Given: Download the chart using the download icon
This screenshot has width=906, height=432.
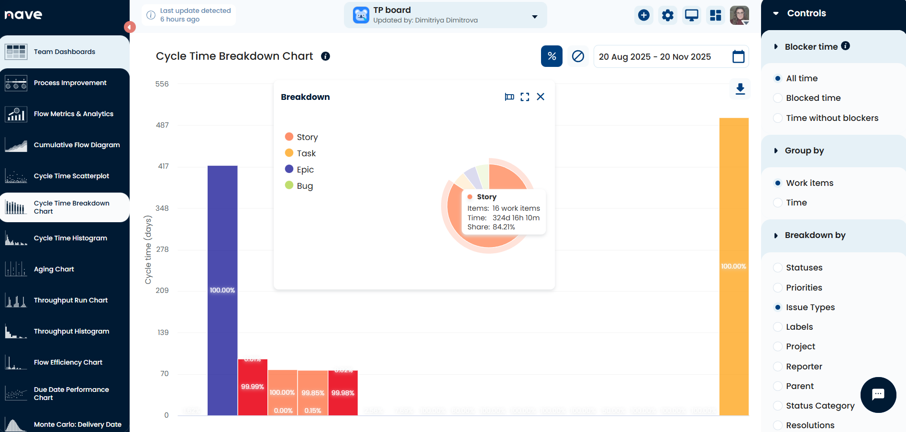Looking at the screenshot, I should pos(740,89).
